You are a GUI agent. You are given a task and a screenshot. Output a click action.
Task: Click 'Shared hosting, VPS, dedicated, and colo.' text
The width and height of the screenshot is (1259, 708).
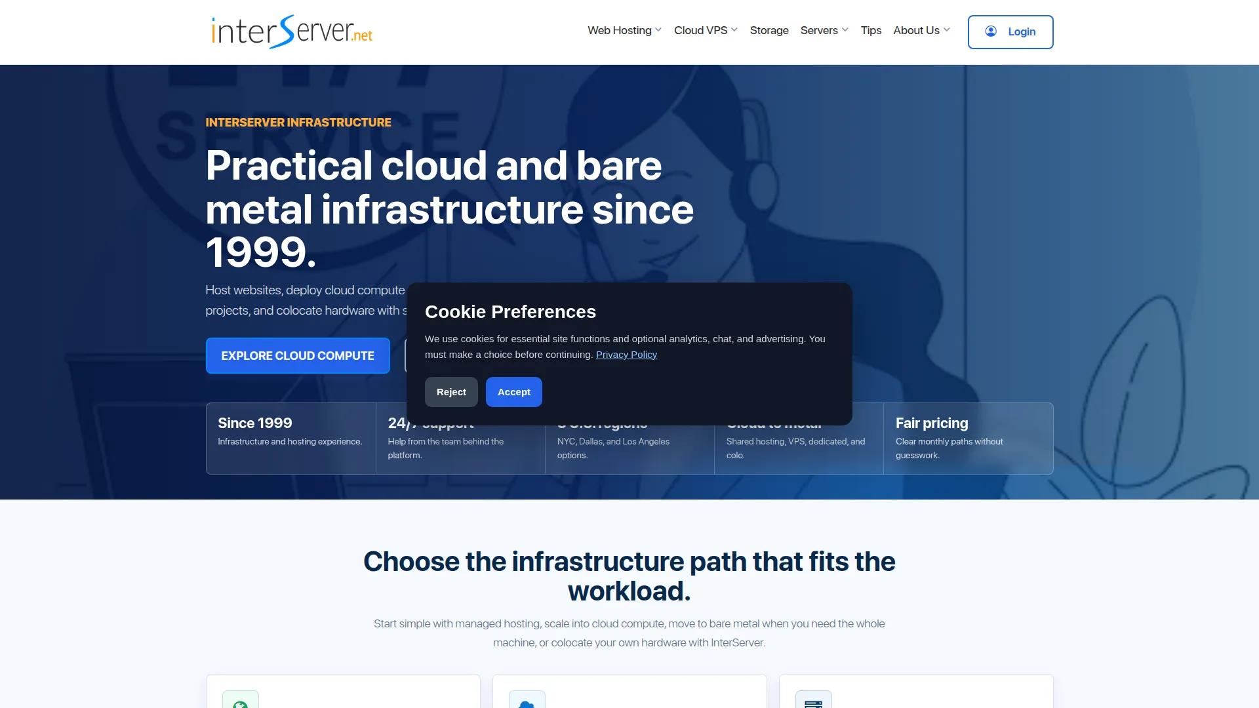[x=795, y=448]
